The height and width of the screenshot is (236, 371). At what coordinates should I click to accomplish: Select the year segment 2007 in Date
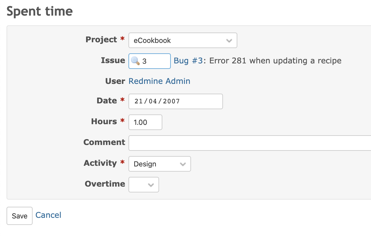tap(171, 101)
